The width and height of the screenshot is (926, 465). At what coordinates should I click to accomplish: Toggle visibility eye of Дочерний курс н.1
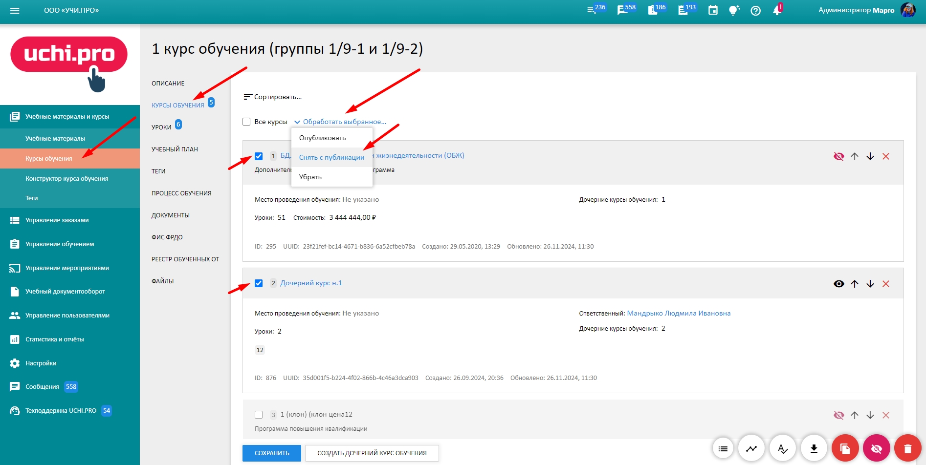click(x=839, y=284)
